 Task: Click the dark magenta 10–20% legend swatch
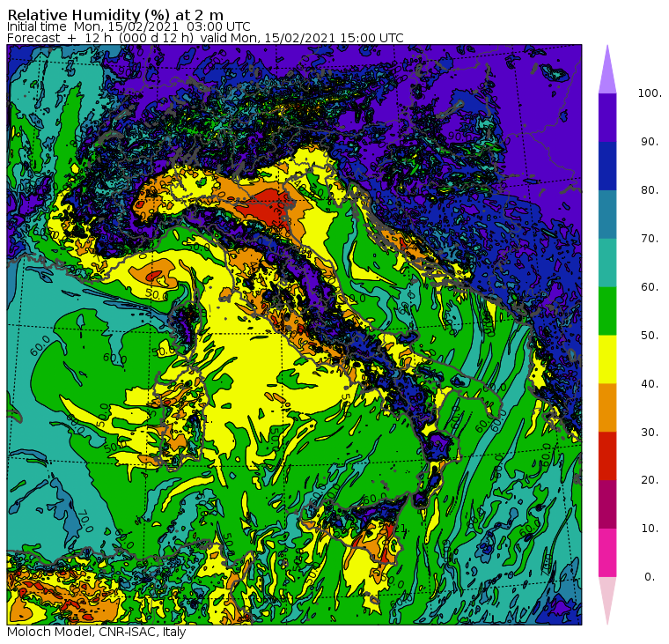point(607,504)
